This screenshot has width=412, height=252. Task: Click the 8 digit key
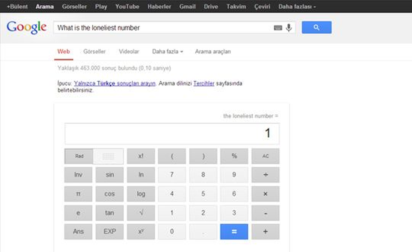click(203, 175)
